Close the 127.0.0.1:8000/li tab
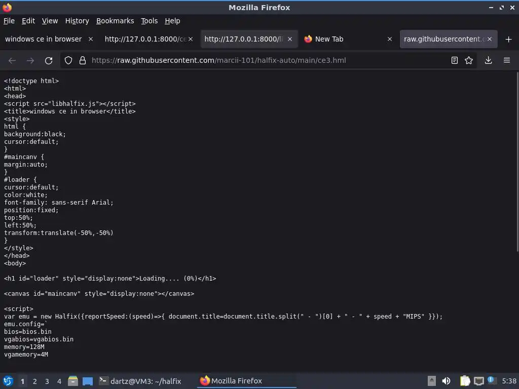 tap(290, 39)
